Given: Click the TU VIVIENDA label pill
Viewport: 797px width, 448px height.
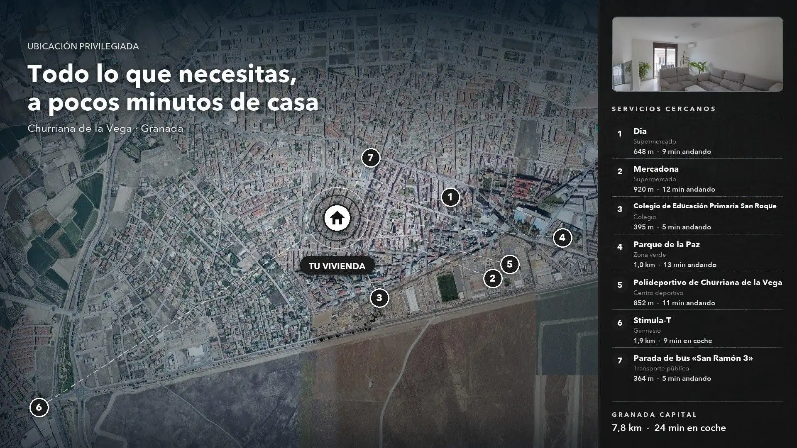Looking at the screenshot, I should 337,266.
